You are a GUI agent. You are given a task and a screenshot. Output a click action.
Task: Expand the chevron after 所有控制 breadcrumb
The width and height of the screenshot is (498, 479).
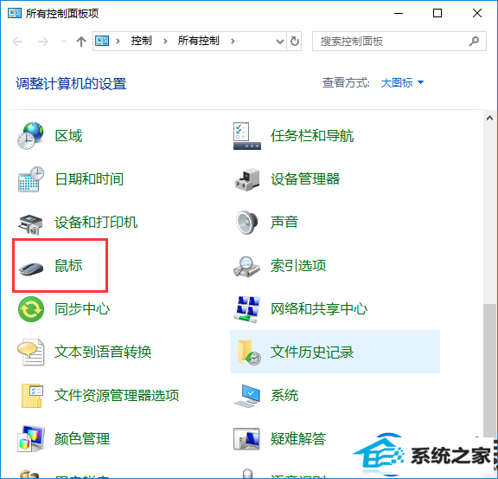pos(233,41)
